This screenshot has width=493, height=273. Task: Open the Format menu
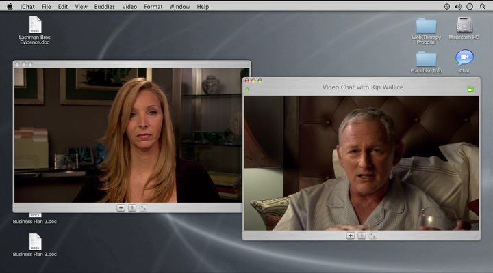click(153, 7)
